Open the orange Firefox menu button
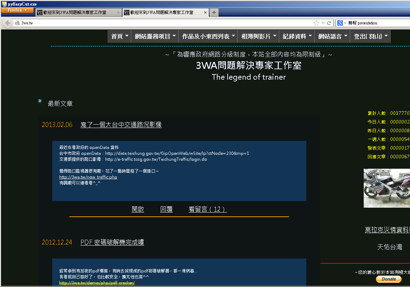The height and width of the screenshot is (287, 410). coord(17,10)
